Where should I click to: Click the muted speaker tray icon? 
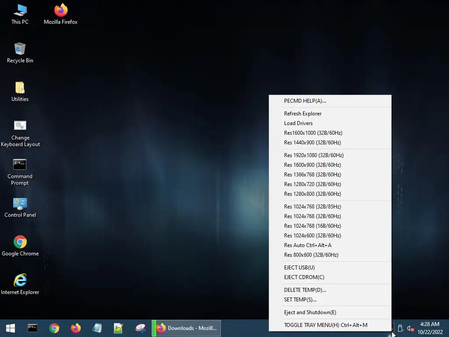point(410,328)
